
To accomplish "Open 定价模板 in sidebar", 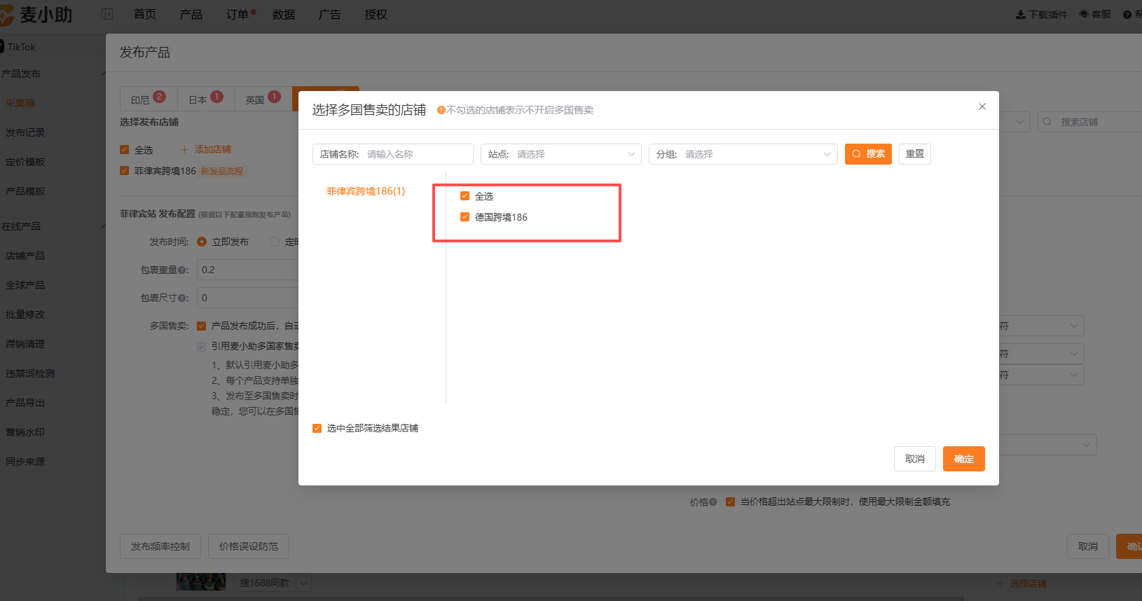I will 25,162.
